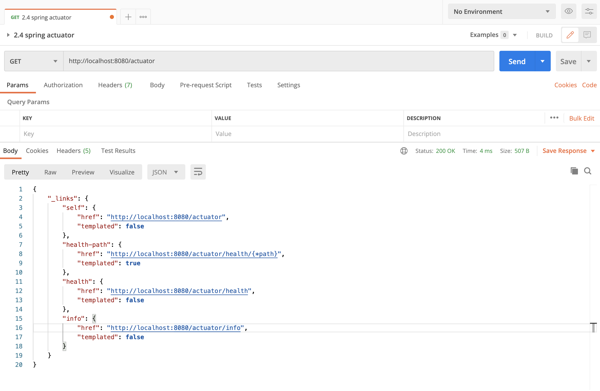Switch response view to Raw

[x=50, y=172]
